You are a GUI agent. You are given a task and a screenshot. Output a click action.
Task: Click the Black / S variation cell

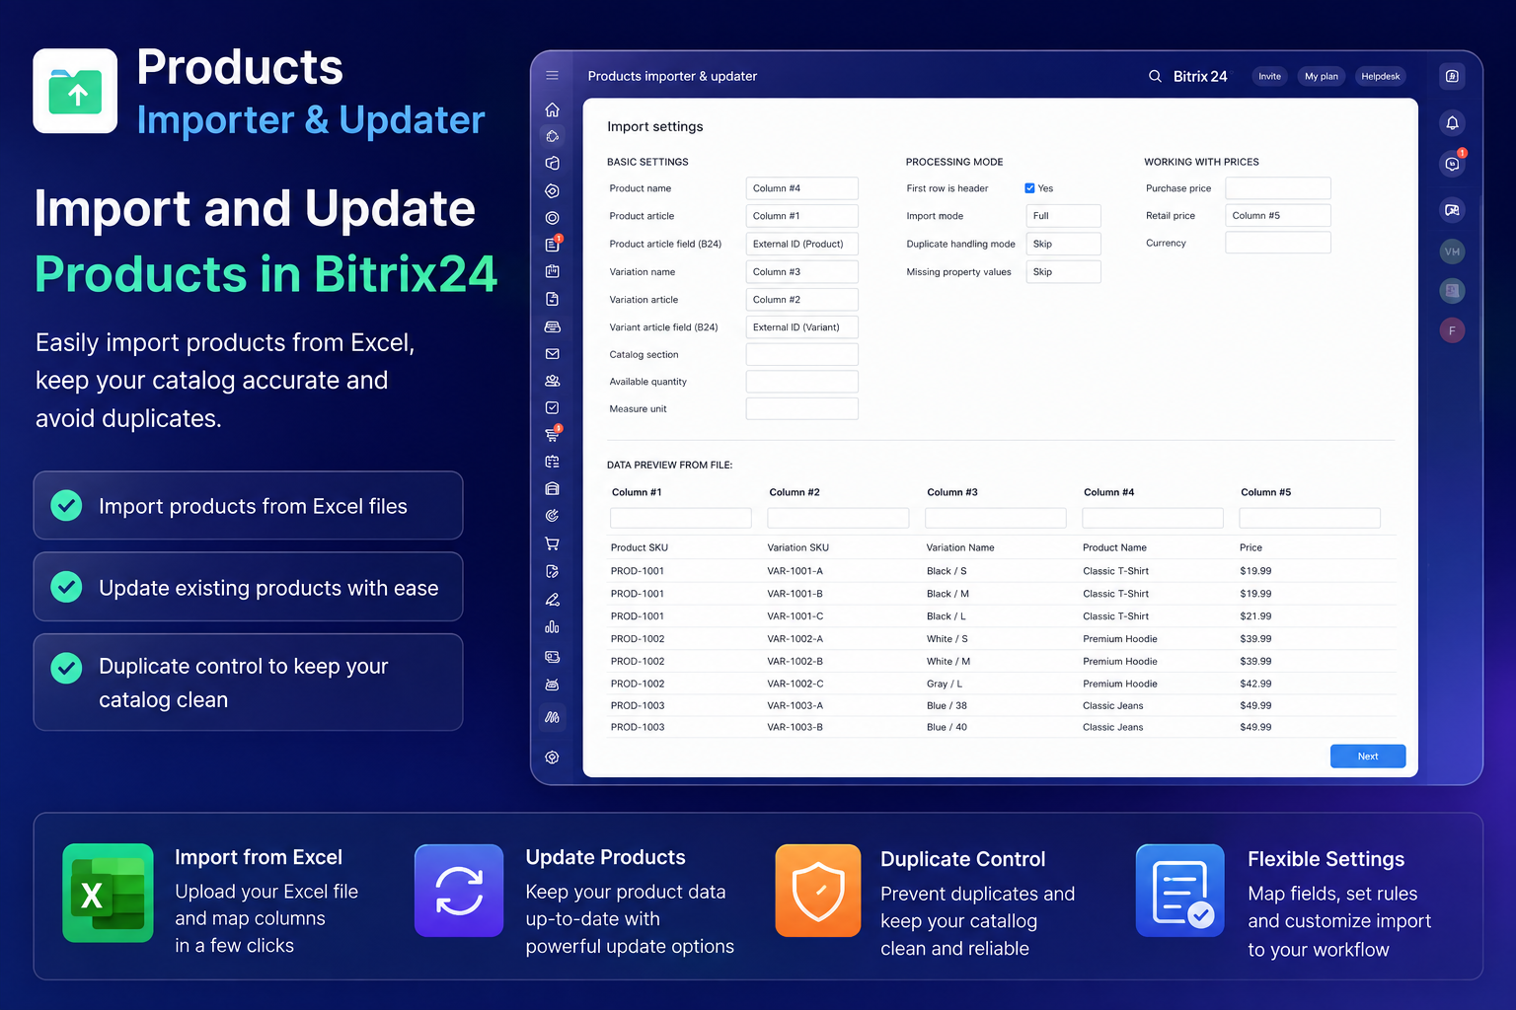click(947, 571)
